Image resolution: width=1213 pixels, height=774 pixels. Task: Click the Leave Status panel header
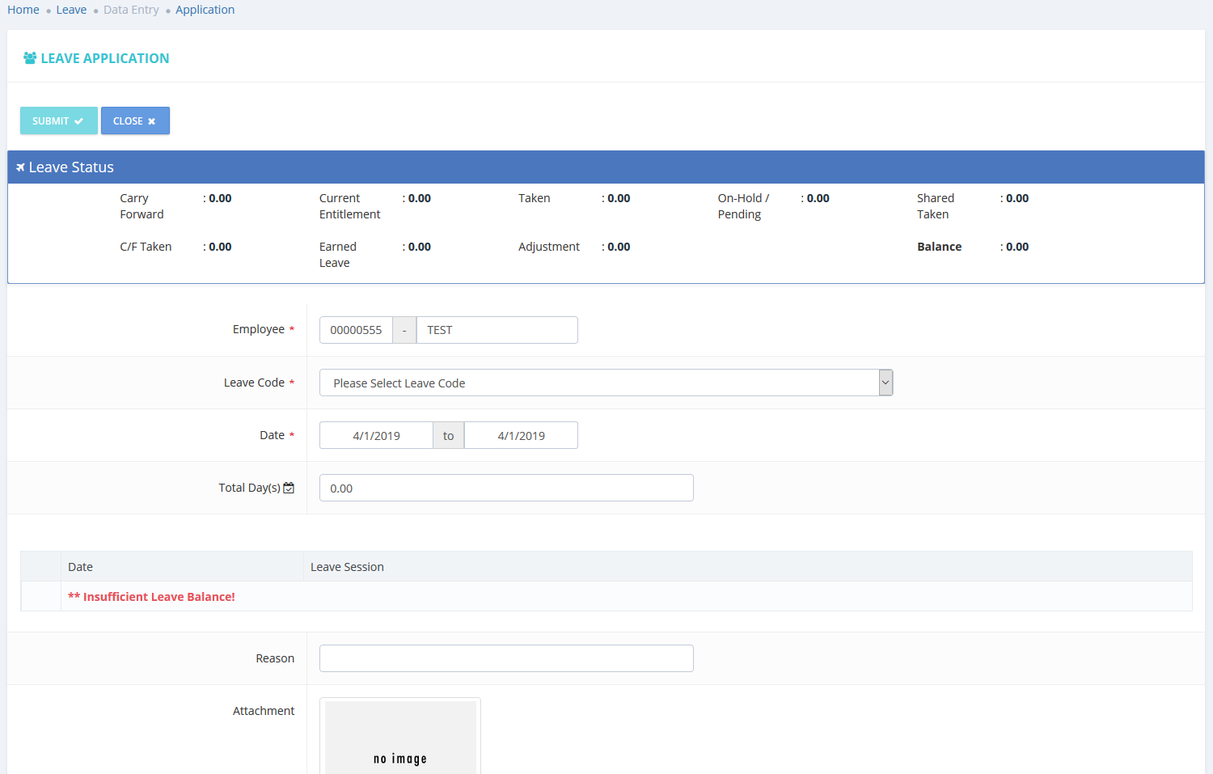(606, 167)
